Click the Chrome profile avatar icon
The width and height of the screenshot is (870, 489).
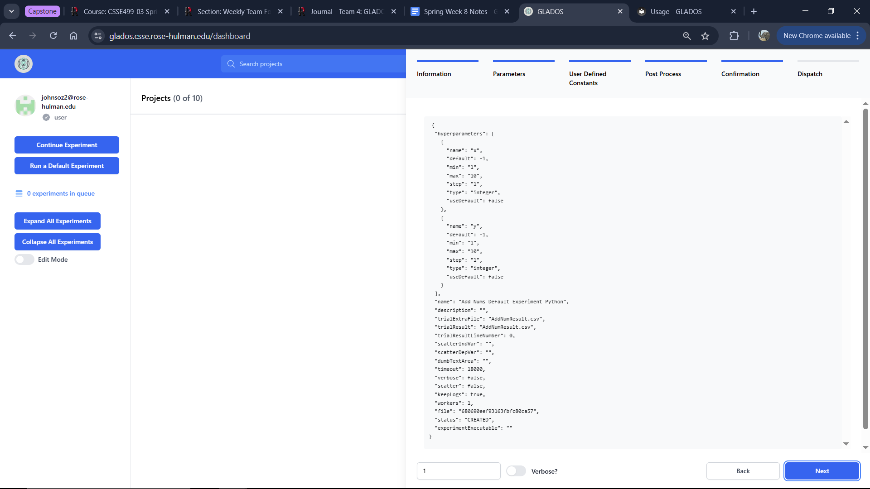tap(764, 36)
